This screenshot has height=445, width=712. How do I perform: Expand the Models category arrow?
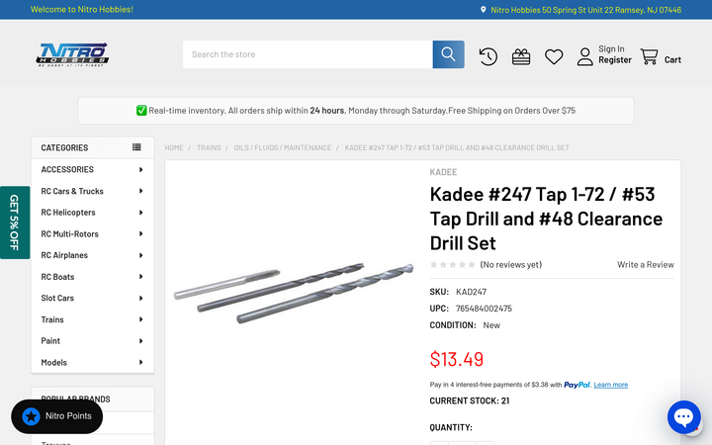coord(140,362)
